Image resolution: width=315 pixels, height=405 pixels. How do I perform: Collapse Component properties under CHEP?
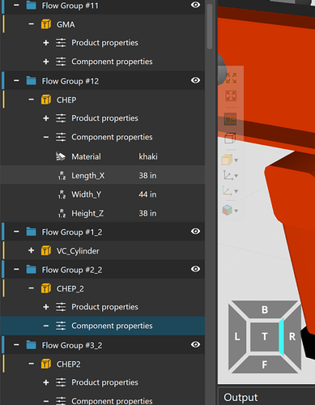[x=46, y=137]
